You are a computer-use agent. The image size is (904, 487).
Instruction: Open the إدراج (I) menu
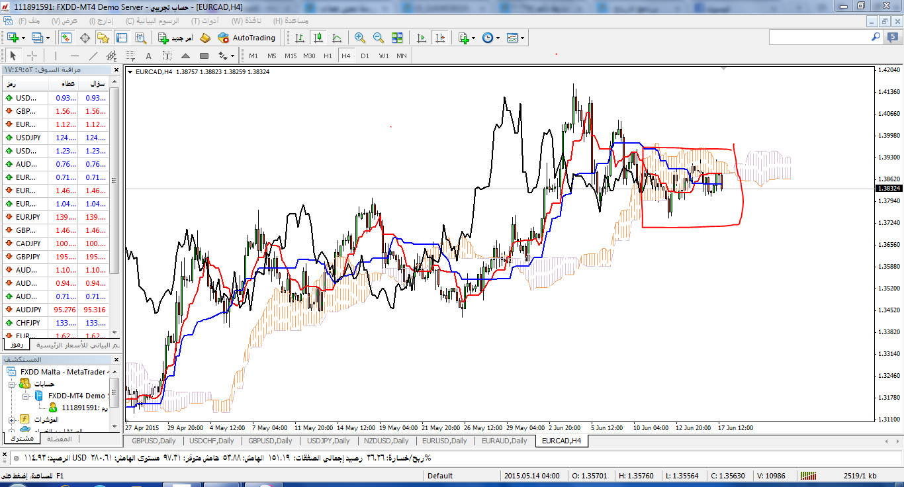(102, 21)
